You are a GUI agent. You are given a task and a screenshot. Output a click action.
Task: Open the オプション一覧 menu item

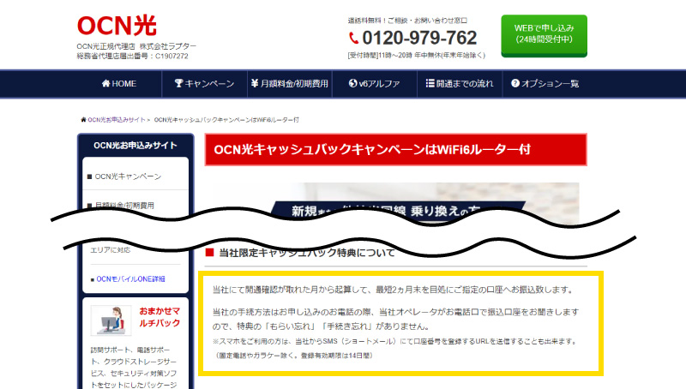pos(545,83)
